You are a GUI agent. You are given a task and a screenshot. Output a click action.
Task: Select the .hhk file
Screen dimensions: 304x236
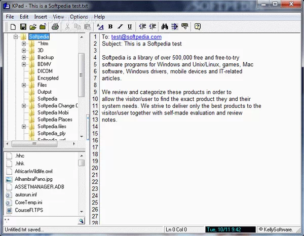tap(20, 164)
